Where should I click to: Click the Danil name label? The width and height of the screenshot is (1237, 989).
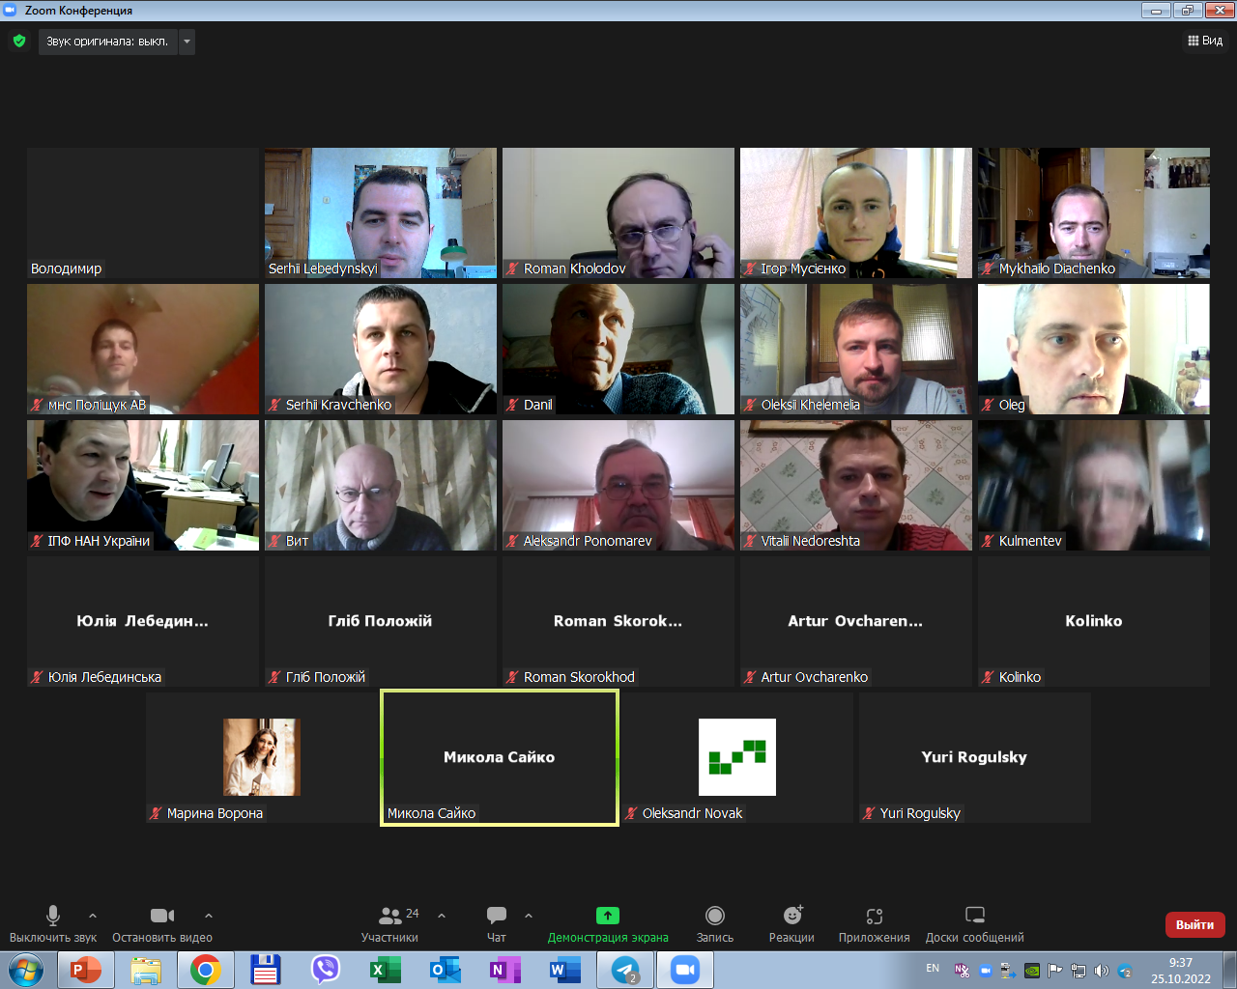pos(538,405)
